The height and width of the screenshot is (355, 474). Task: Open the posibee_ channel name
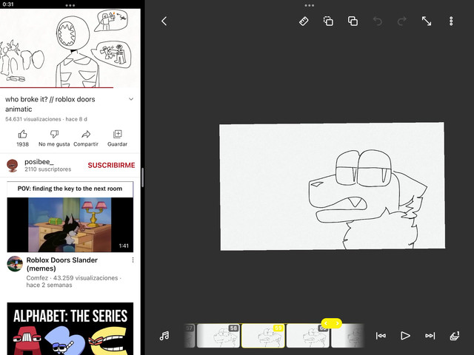(x=39, y=162)
